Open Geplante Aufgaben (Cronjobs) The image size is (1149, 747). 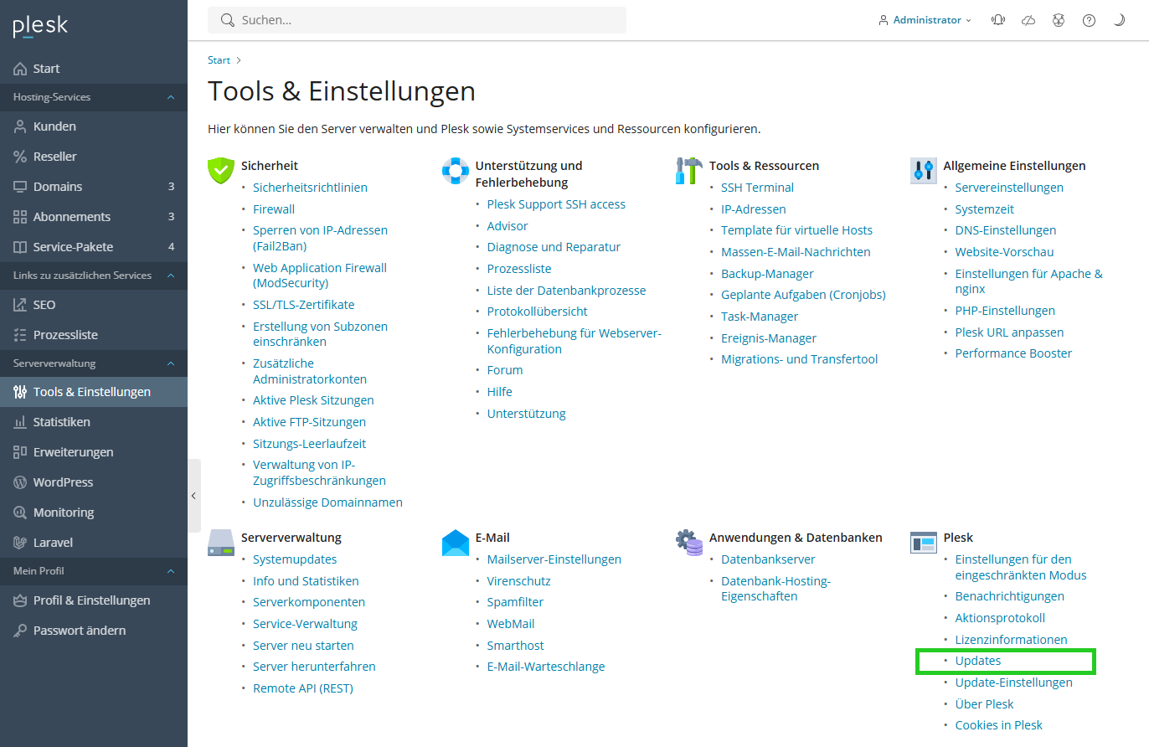[803, 295]
